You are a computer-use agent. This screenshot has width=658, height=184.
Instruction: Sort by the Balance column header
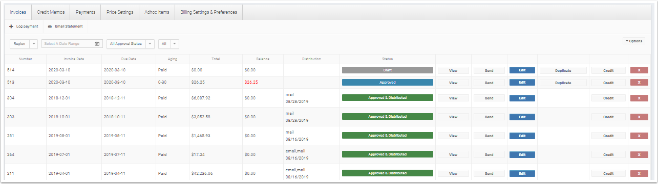[263, 59]
